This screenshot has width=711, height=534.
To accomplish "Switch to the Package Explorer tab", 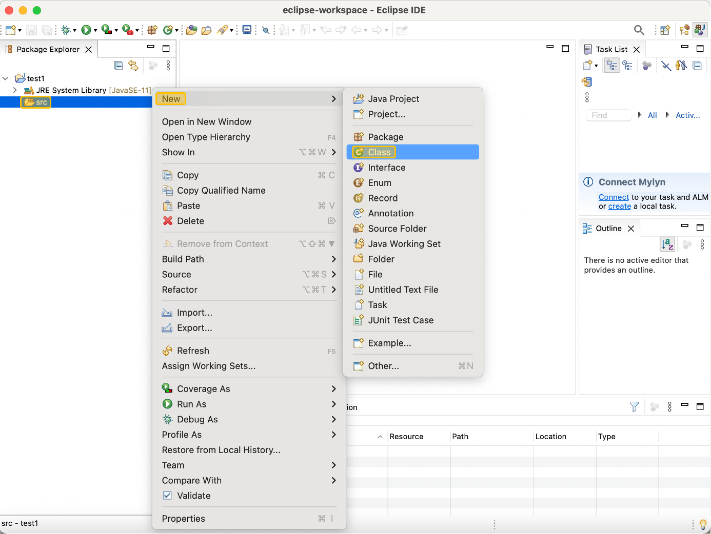I will [48, 49].
